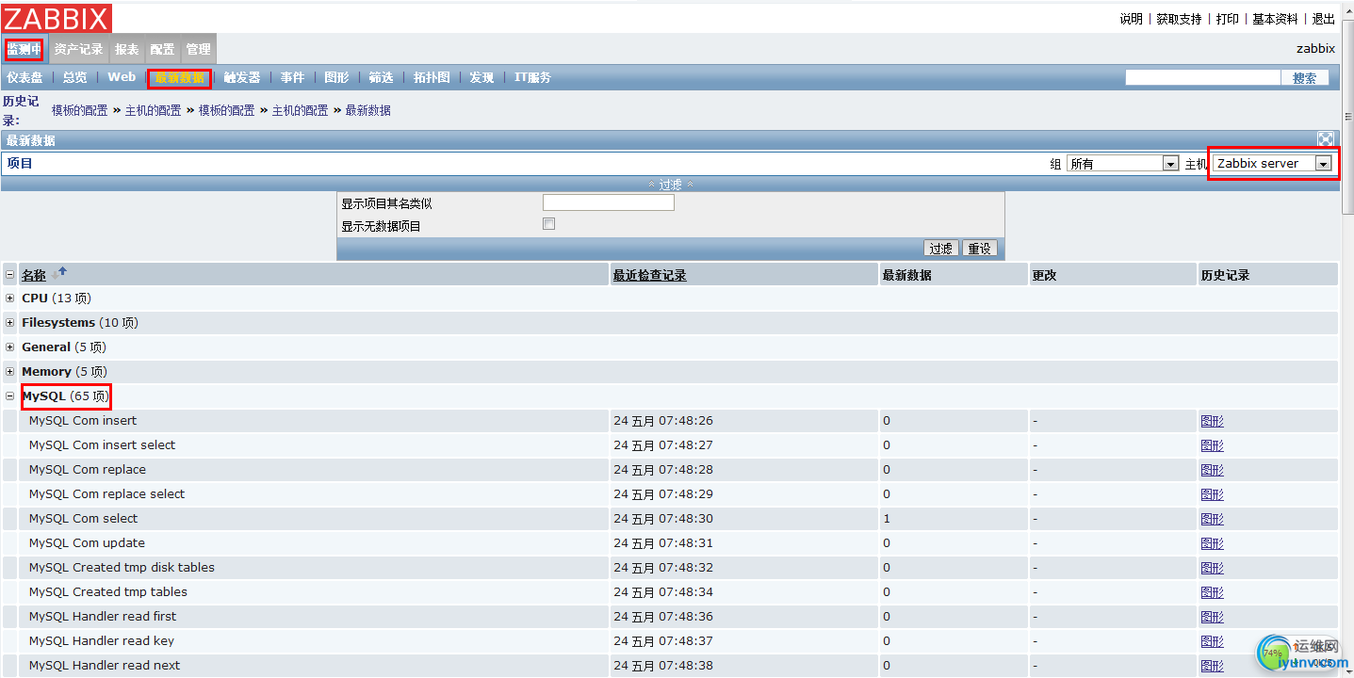The width and height of the screenshot is (1354, 678).
Task: Click the 搜索 search button
Action: coord(1305,78)
